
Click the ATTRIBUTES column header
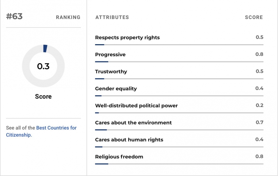pyautogui.click(x=112, y=17)
